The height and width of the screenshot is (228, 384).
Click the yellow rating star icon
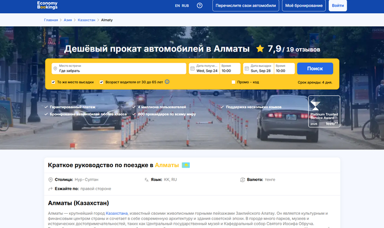point(260,49)
